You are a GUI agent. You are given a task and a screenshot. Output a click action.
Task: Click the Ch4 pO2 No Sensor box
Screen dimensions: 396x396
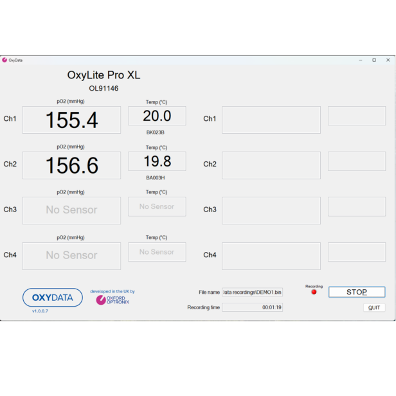click(x=71, y=256)
